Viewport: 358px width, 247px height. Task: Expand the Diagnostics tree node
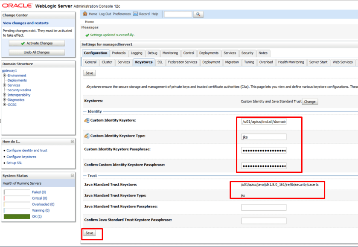[4, 100]
